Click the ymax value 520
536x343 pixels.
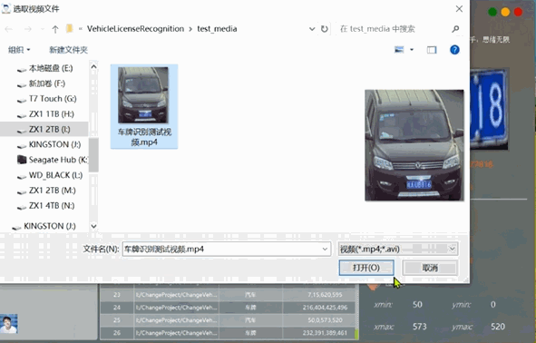[x=498, y=327]
